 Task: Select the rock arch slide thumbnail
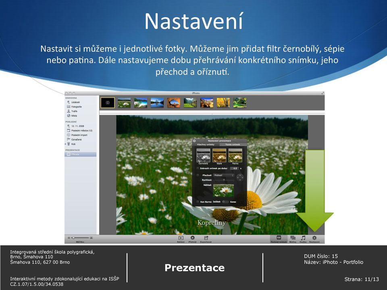click(174, 103)
